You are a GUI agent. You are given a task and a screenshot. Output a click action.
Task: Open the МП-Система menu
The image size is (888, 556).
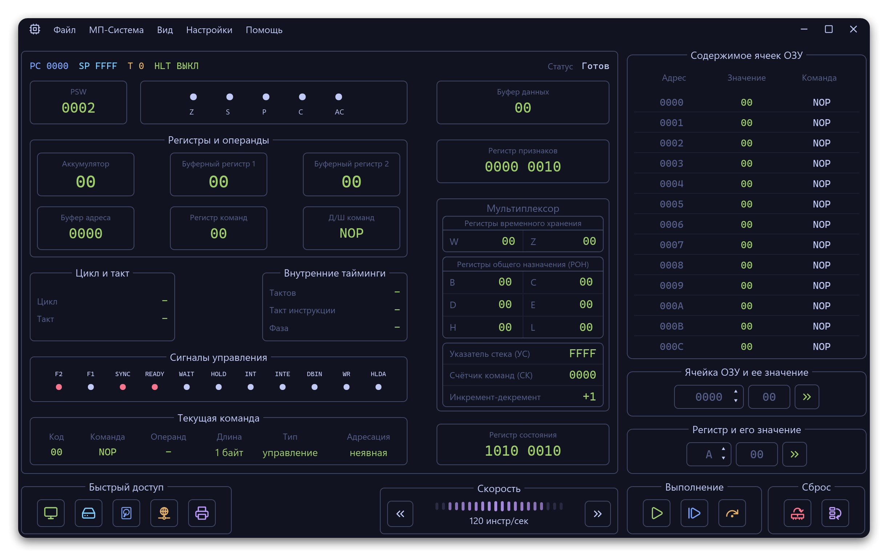click(x=117, y=30)
